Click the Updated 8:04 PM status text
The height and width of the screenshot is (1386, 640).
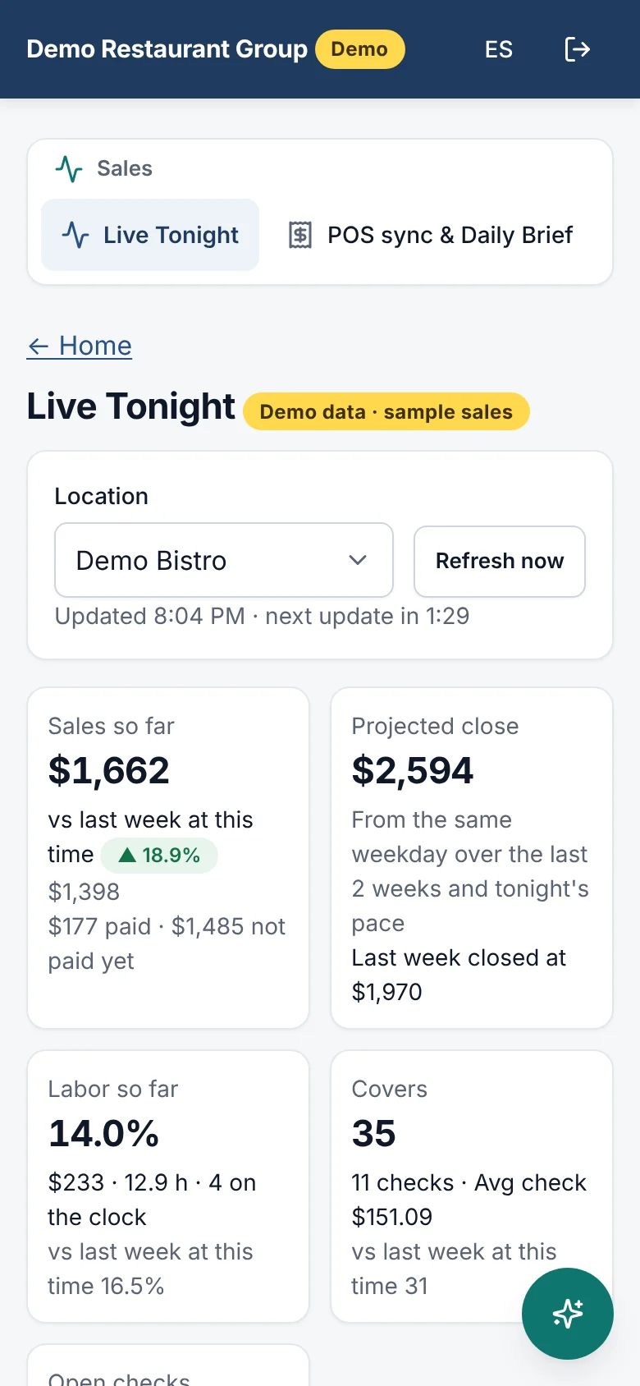(262, 616)
